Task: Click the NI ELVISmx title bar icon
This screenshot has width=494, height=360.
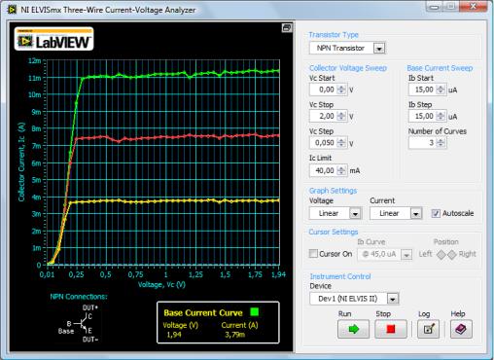Action: tap(12, 10)
